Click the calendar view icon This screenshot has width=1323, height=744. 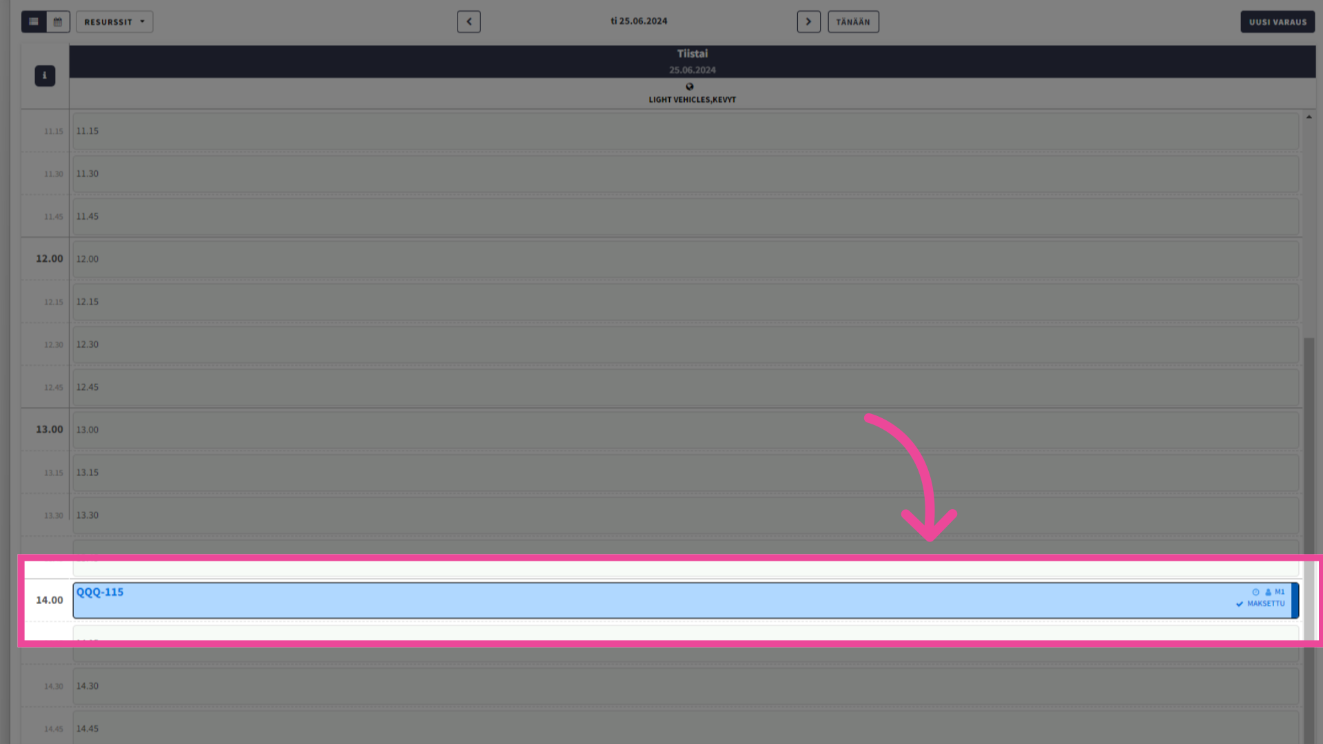[x=57, y=21]
